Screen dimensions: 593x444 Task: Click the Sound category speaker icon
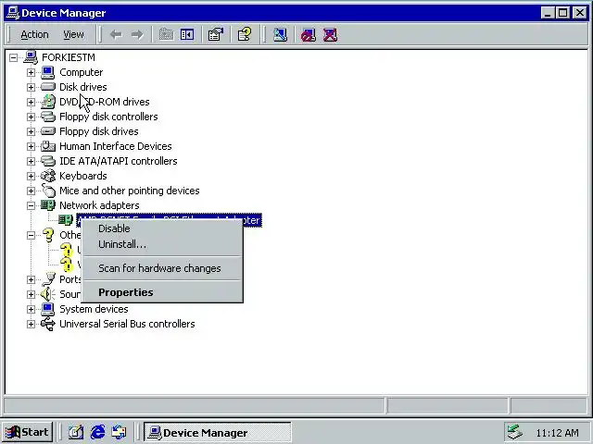click(47, 294)
